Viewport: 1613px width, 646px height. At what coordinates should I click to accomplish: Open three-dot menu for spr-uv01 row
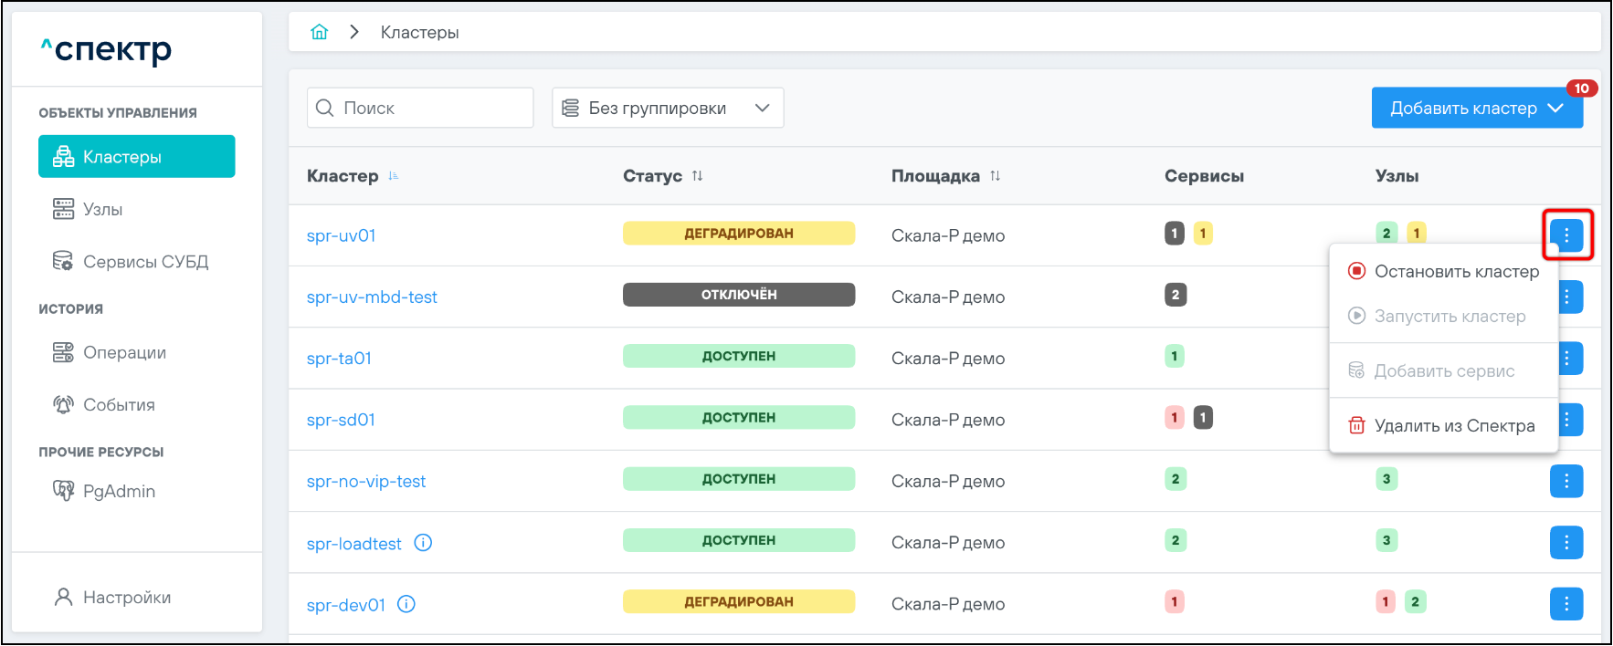[x=1566, y=235]
